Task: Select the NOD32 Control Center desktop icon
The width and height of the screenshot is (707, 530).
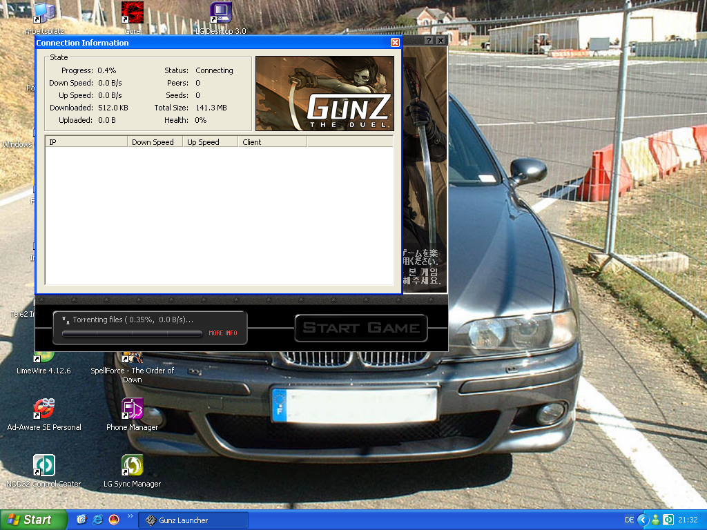Action: 43,465
